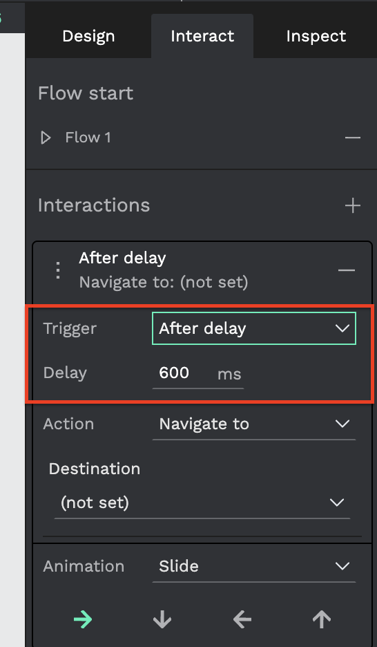Select the Interact tab
This screenshot has height=647, width=377.
coord(202,37)
